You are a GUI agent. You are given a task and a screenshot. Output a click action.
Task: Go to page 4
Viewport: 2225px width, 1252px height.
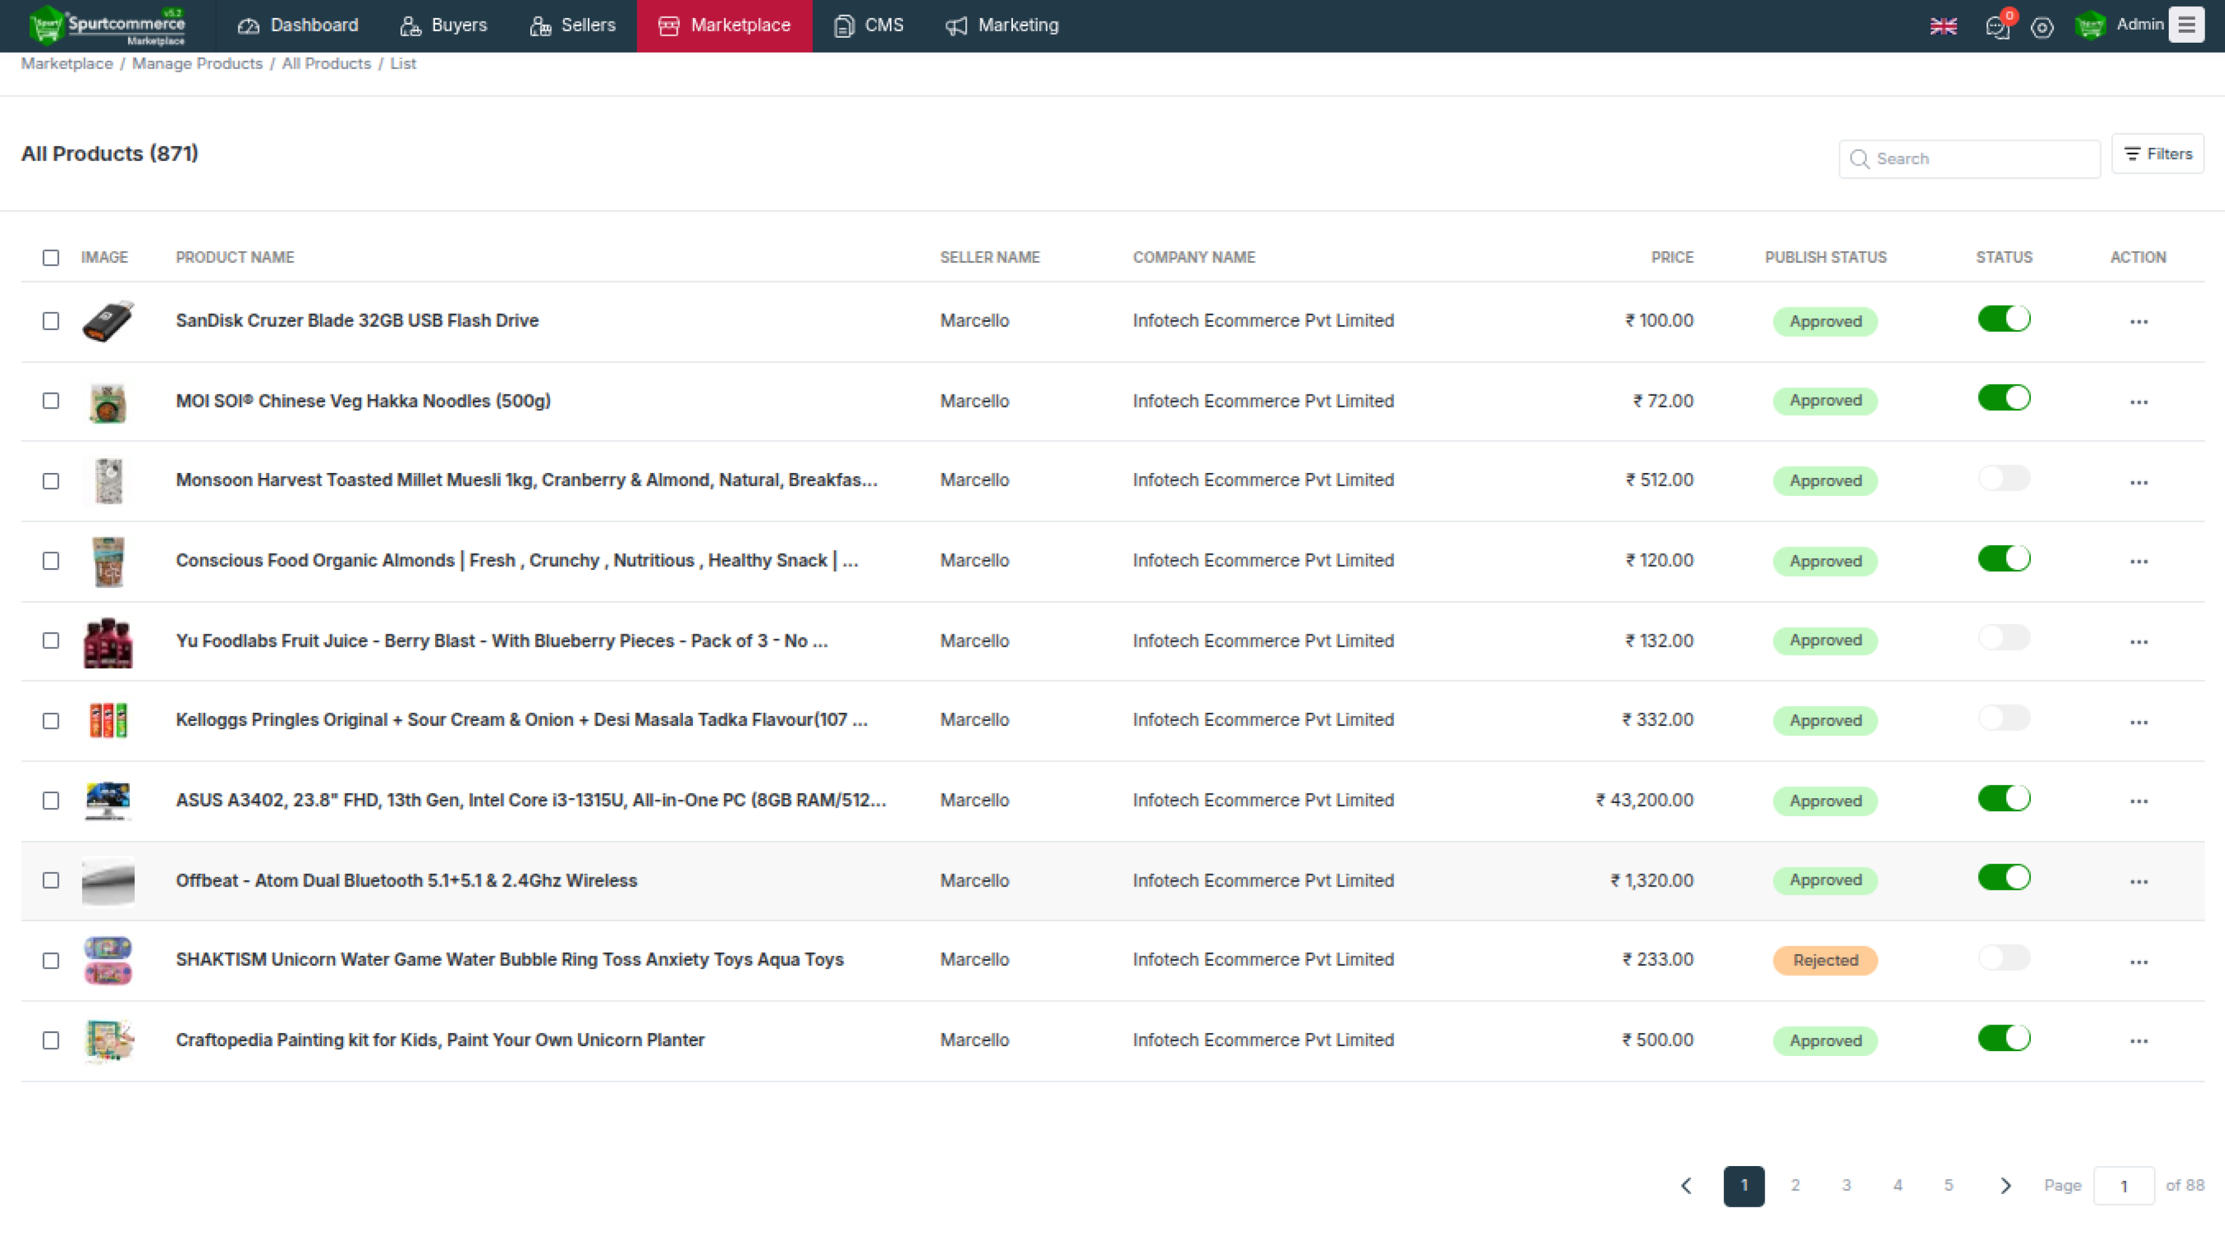(x=1897, y=1185)
